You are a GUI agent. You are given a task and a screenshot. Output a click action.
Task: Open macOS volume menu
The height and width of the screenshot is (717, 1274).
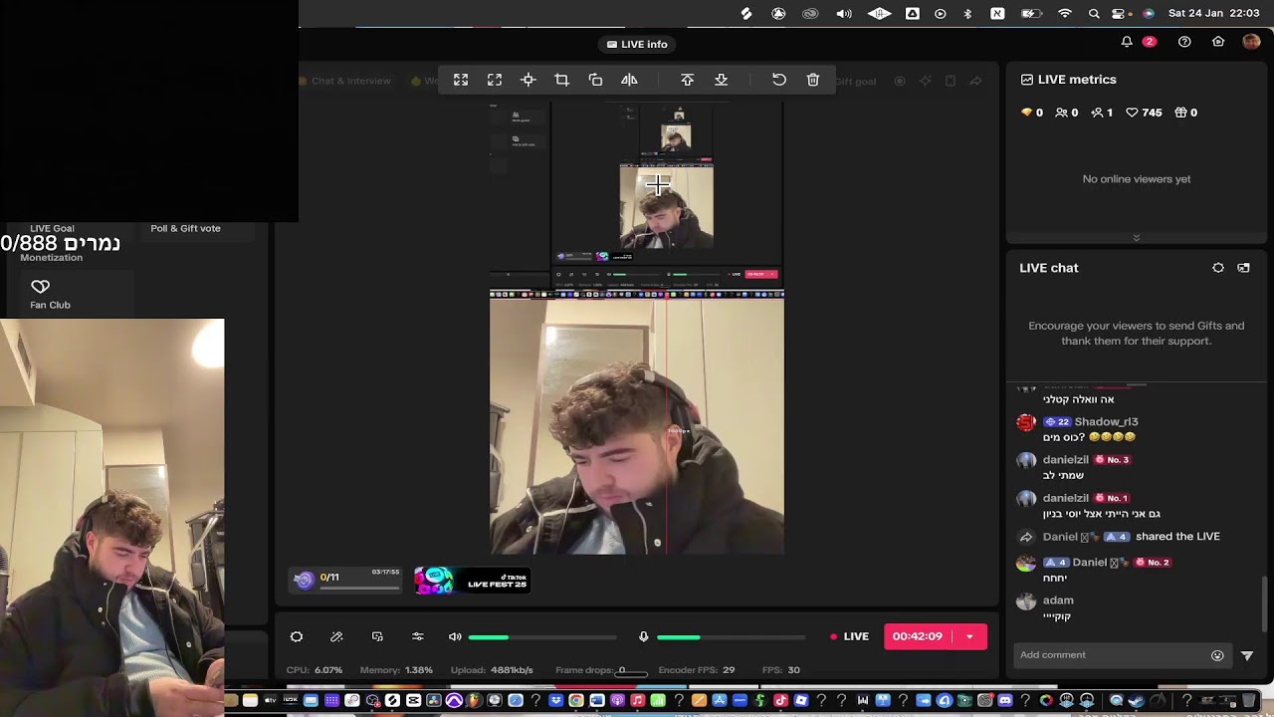click(844, 13)
